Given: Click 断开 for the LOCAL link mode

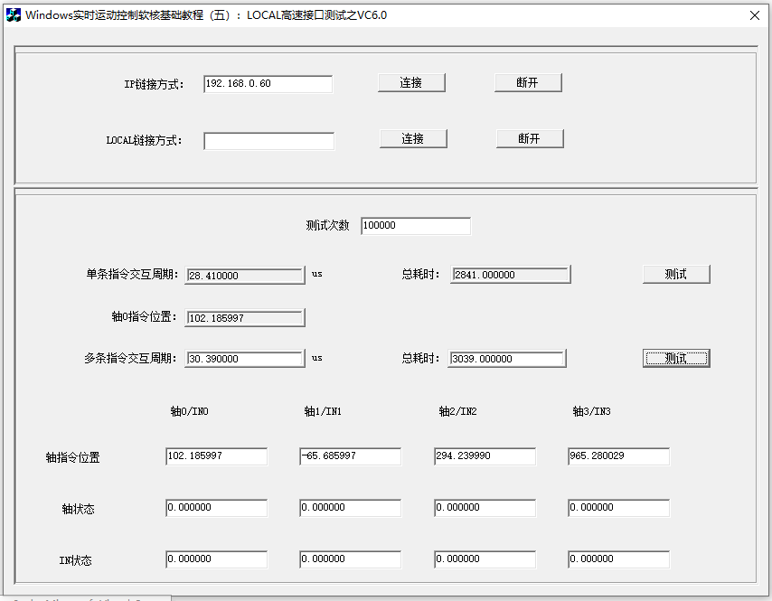Looking at the screenshot, I should coord(530,137).
